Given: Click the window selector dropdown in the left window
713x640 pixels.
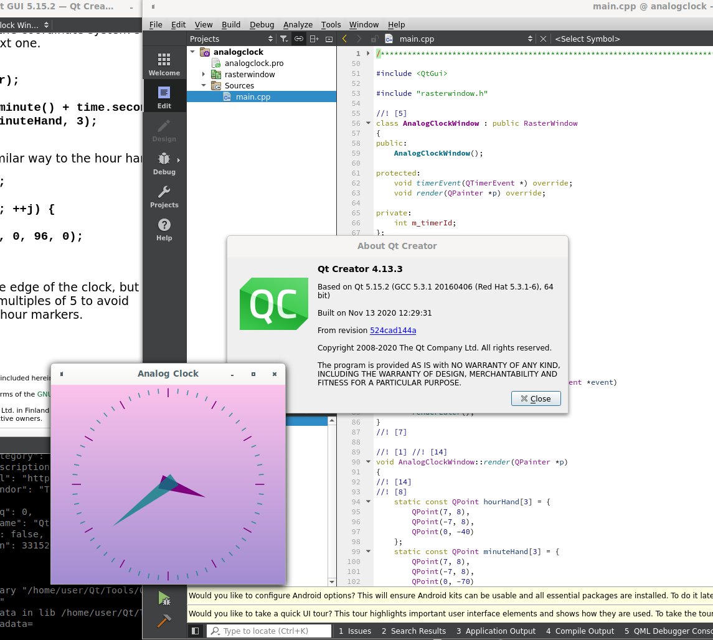Looking at the screenshot, I should click(x=25, y=25).
